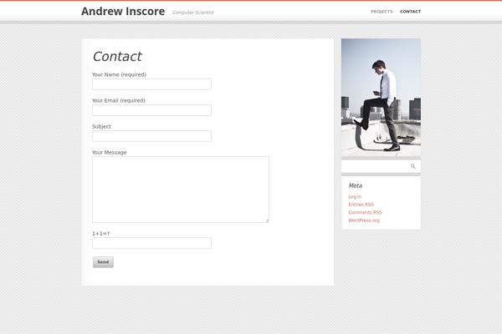The height and width of the screenshot is (334, 502).
Task: Click the Contact page heading
Action: pos(117,57)
